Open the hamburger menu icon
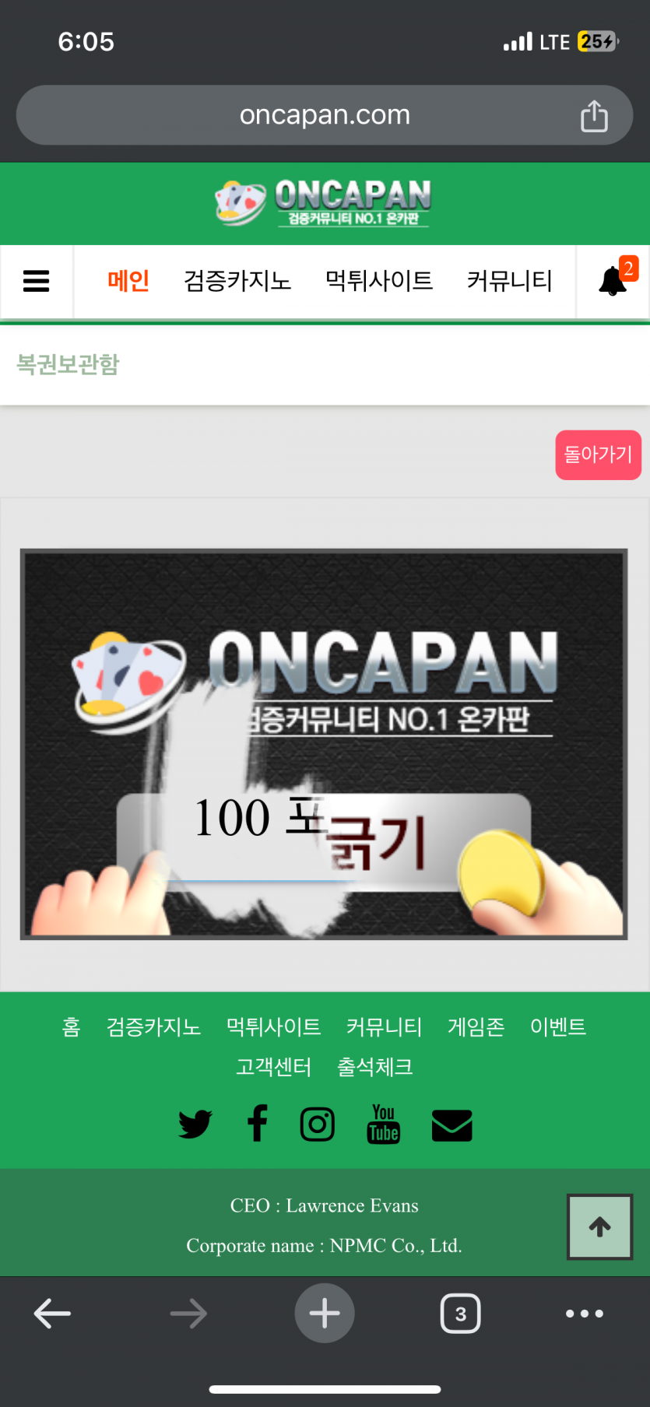The height and width of the screenshot is (1407, 650). point(37,281)
